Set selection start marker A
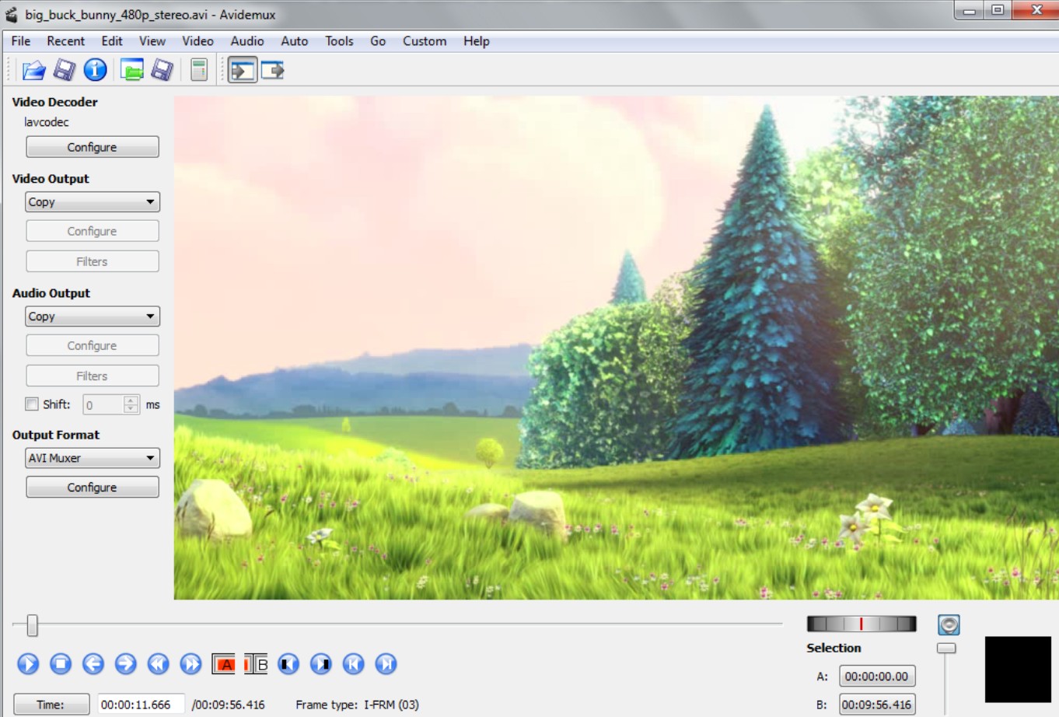The height and width of the screenshot is (717, 1059). (x=224, y=664)
